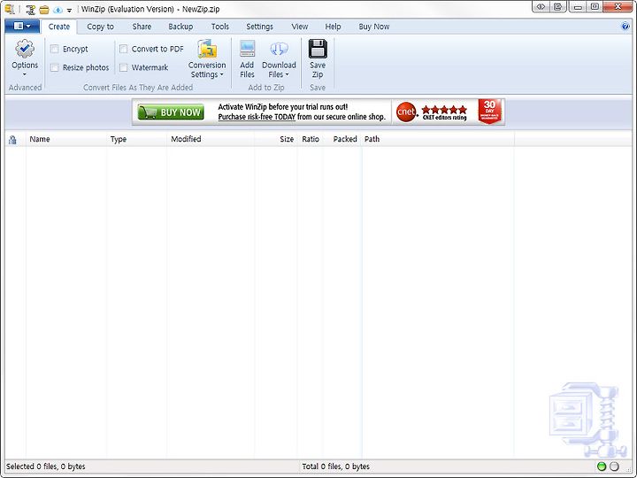Open the Copy to tab
Viewport: 637px width, 478px height.
click(x=100, y=27)
